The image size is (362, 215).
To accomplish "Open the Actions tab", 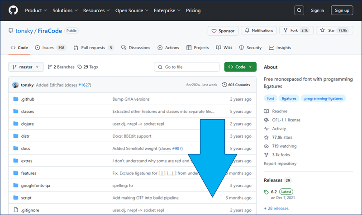I will pos(168,48).
